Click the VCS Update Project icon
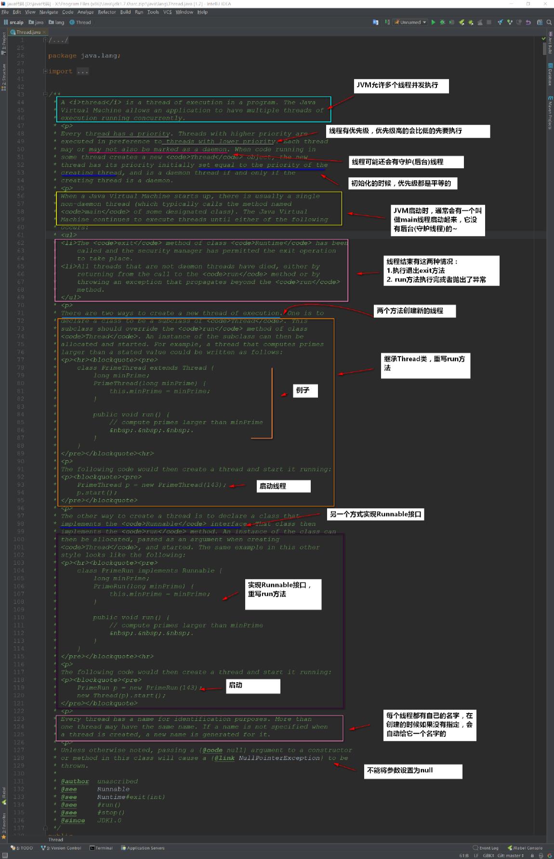 pyautogui.click(x=500, y=22)
